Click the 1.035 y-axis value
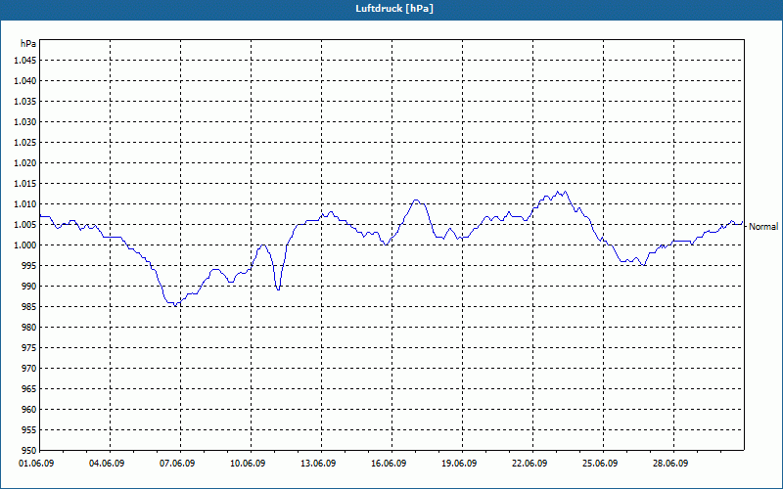Image resolution: width=783 pixels, height=489 pixels. coord(26,102)
